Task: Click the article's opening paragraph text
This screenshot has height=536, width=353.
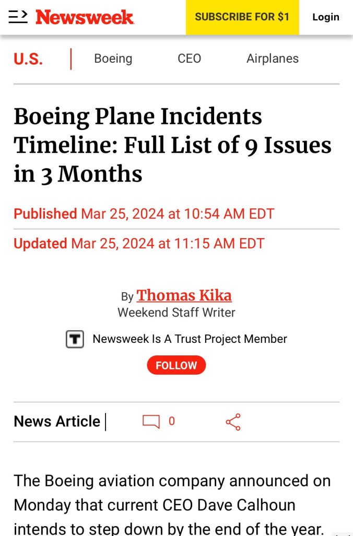Action: click(x=172, y=505)
